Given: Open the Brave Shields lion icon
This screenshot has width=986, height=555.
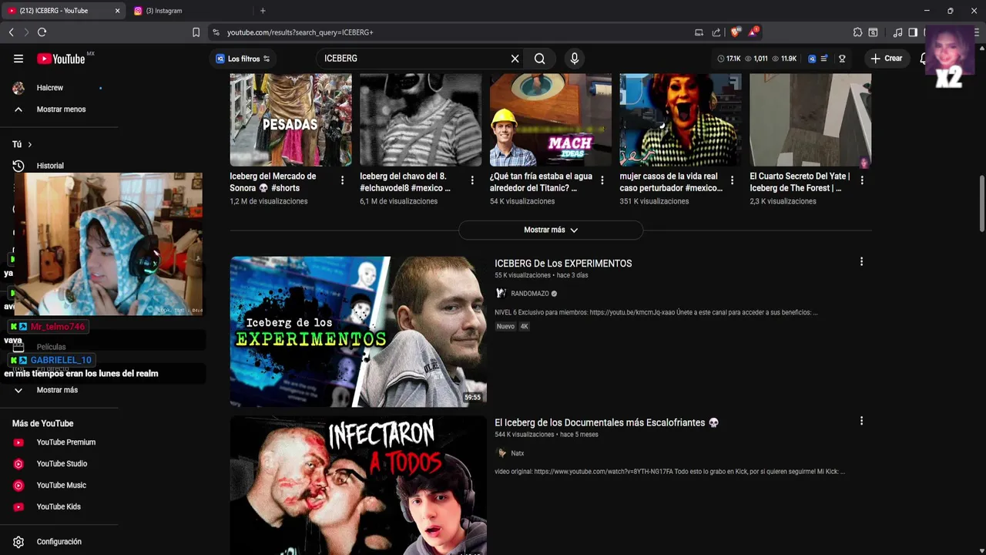Looking at the screenshot, I should pyautogui.click(x=735, y=32).
